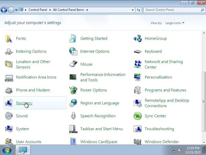The width and height of the screenshot is (206, 155).
Task: Click the Troubleshooting text link
Action: 159,129
